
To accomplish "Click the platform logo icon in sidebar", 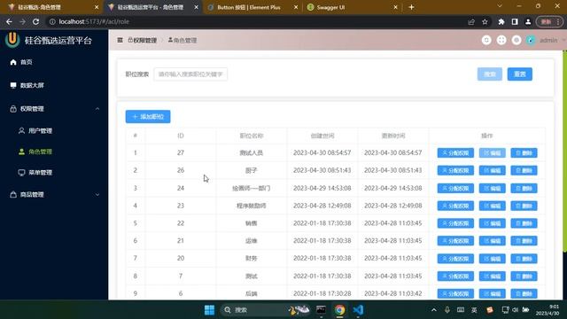I will pyautogui.click(x=12, y=39).
